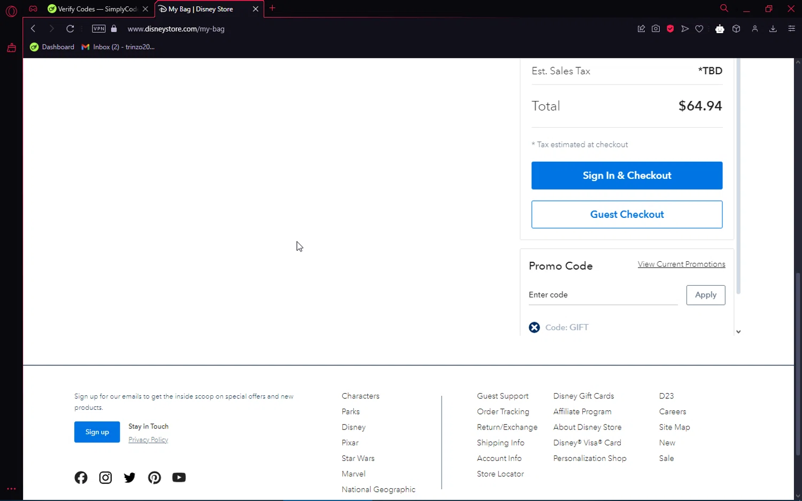This screenshot has width=802, height=501.
Task: Open the profile account icon
Action: [x=755, y=29]
